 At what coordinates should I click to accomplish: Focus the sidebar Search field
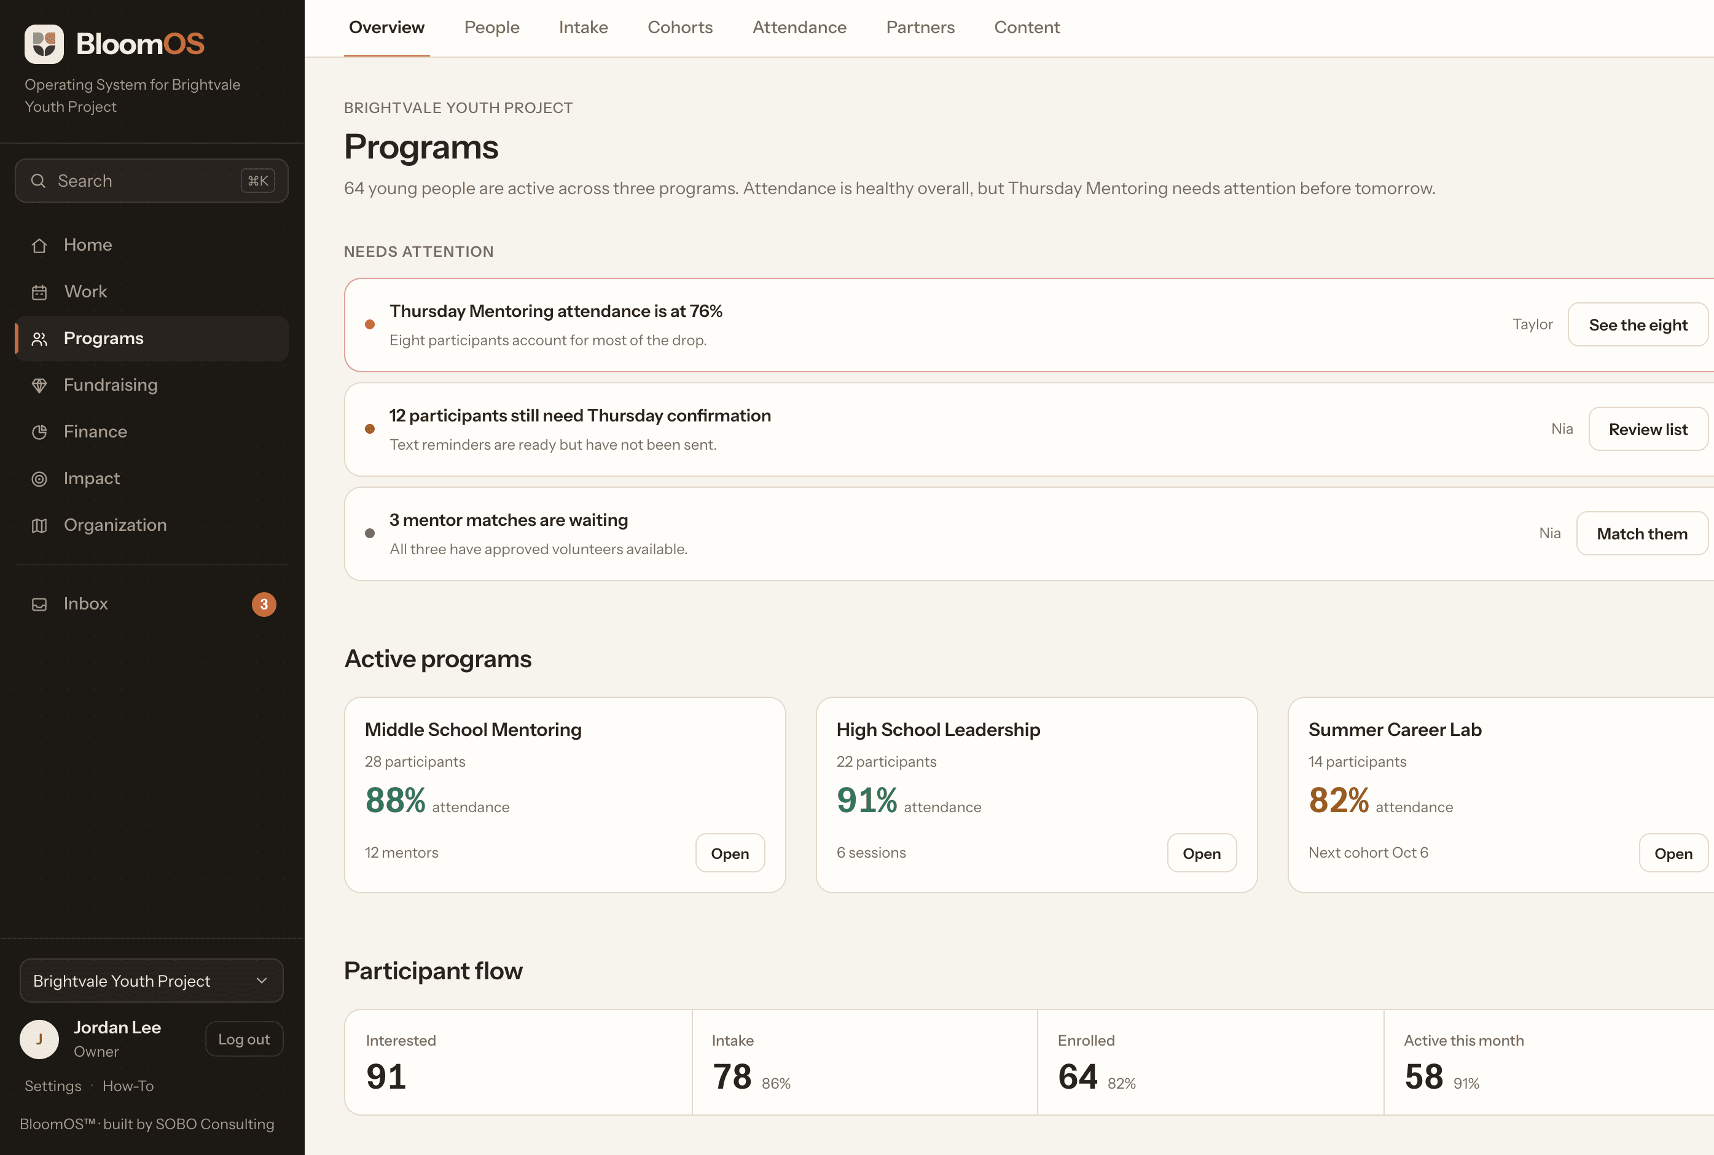coord(152,181)
